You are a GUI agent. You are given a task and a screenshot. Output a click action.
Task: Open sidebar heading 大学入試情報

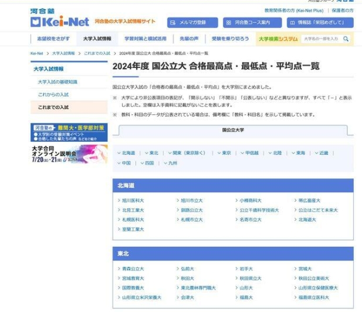(x=49, y=69)
